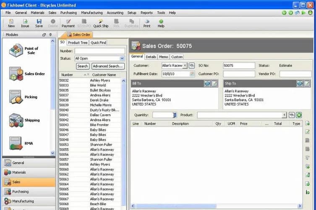This screenshot has height=210, width=316.
Task: Switch to the Details tab
Action: pyautogui.click(x=151, y=57)
